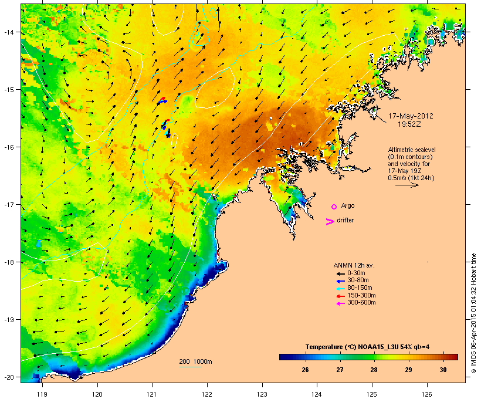Click the ANMN mooring arrows near -15.7 latitude
The image size is (481, 399).
166,129
